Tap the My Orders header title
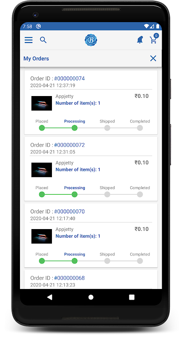The height and width of the screenshot is (340, 183). point(36,59)
